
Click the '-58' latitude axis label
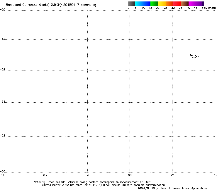pos(3,136)
